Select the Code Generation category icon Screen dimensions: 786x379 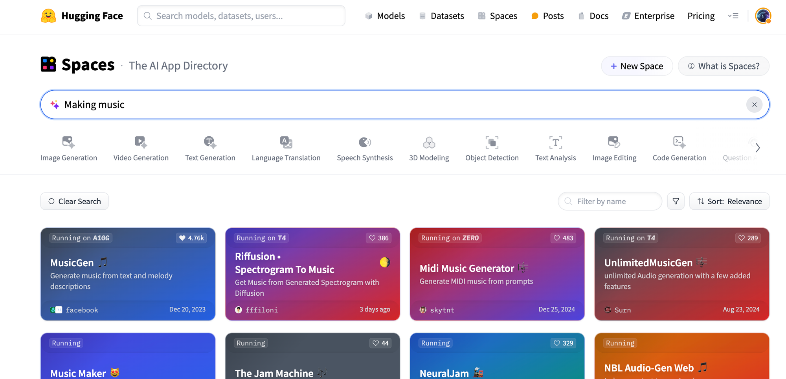679,142
